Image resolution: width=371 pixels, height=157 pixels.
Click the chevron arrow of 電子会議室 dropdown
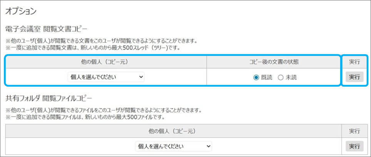(x=141, y=77)
